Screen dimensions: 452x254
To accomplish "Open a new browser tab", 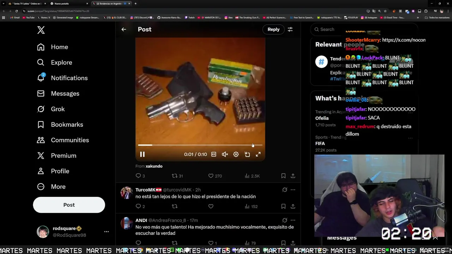I will coord(136,4).
